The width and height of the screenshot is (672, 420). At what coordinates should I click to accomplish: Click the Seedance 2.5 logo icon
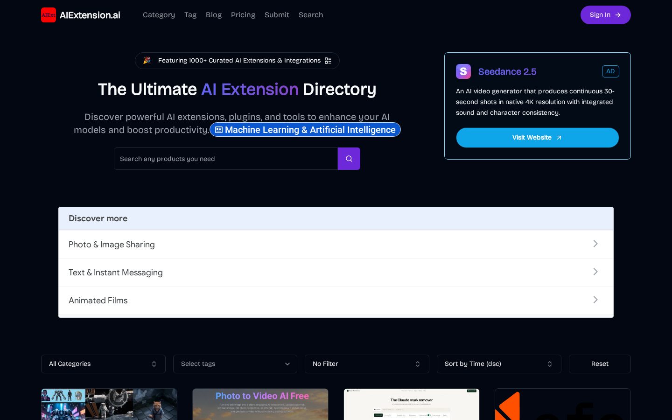463,71
